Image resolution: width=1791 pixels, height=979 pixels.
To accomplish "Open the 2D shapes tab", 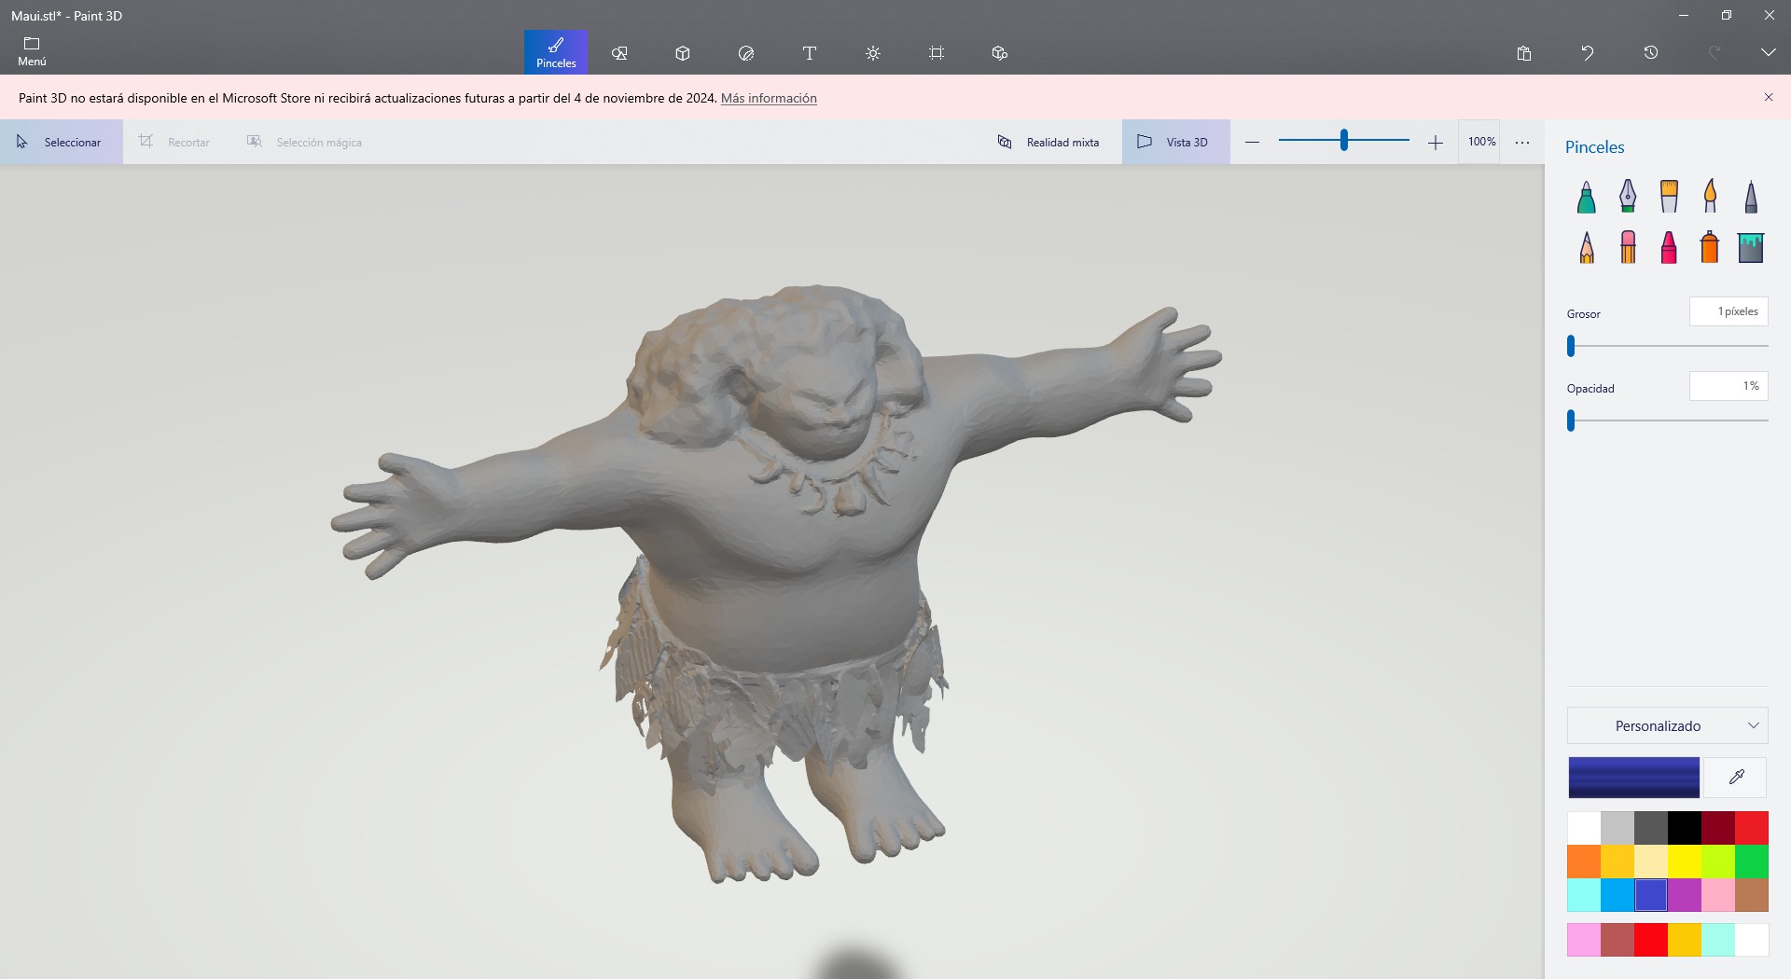I will pos(619,53).
